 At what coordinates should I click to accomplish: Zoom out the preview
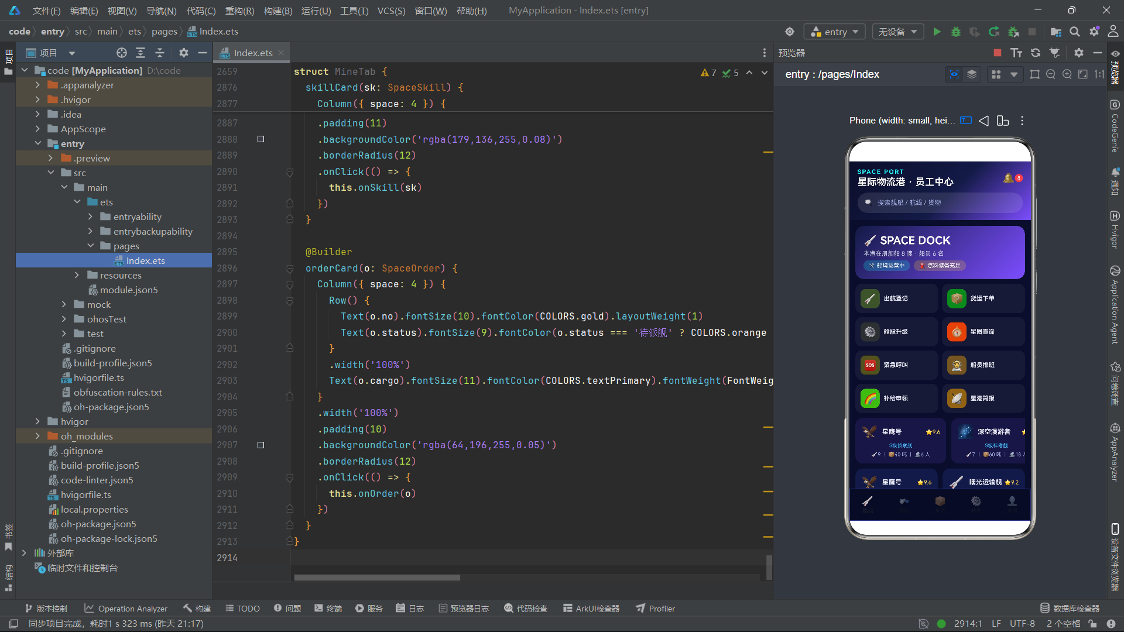(1051, 74)
